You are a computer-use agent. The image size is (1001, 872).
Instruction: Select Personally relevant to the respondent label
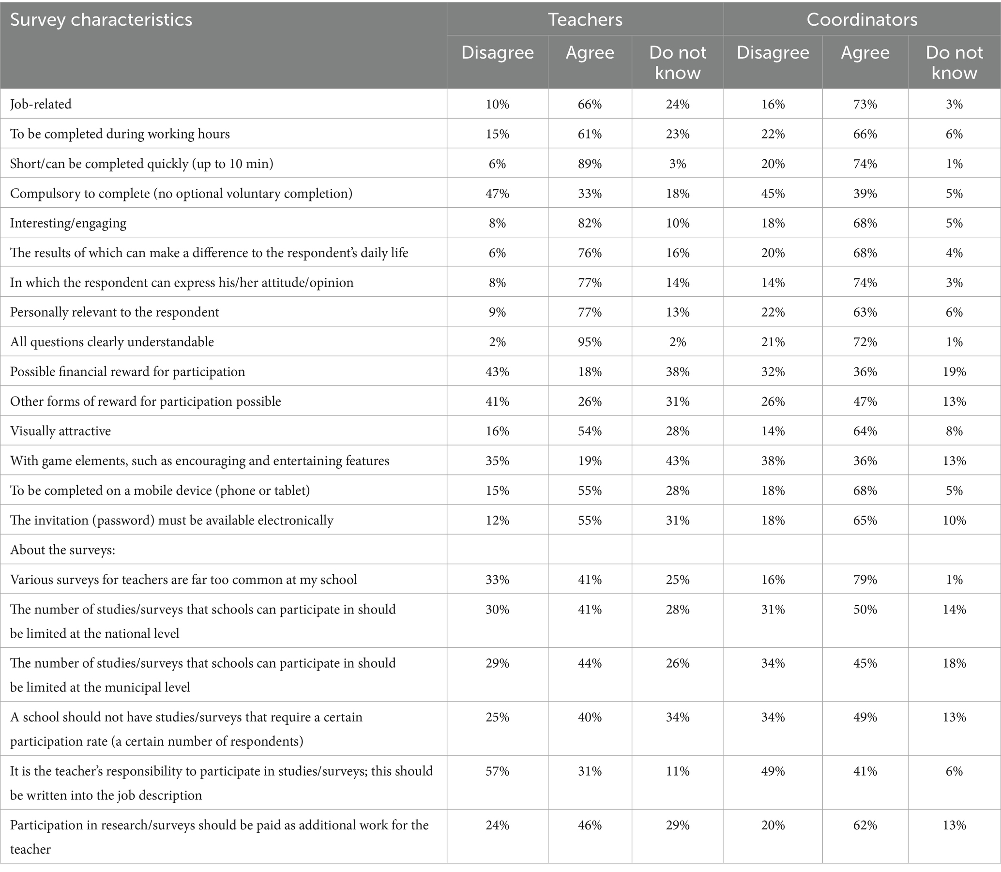[x=114, y=312]
